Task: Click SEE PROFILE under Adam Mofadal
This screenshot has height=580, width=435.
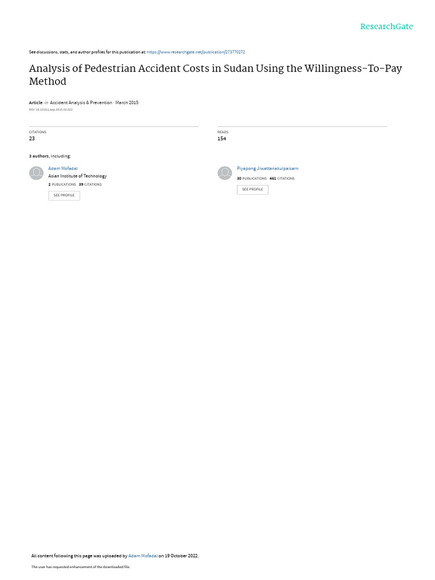Action: [64, 195]
